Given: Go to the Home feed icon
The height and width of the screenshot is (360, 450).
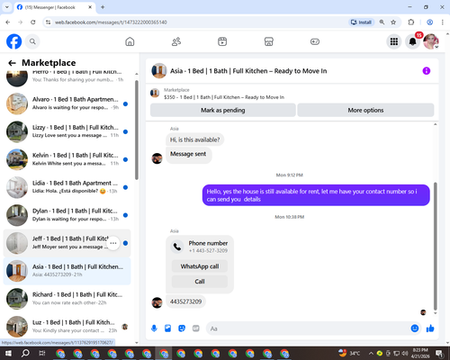Looking at the screenshot, I should coord(130,41).
